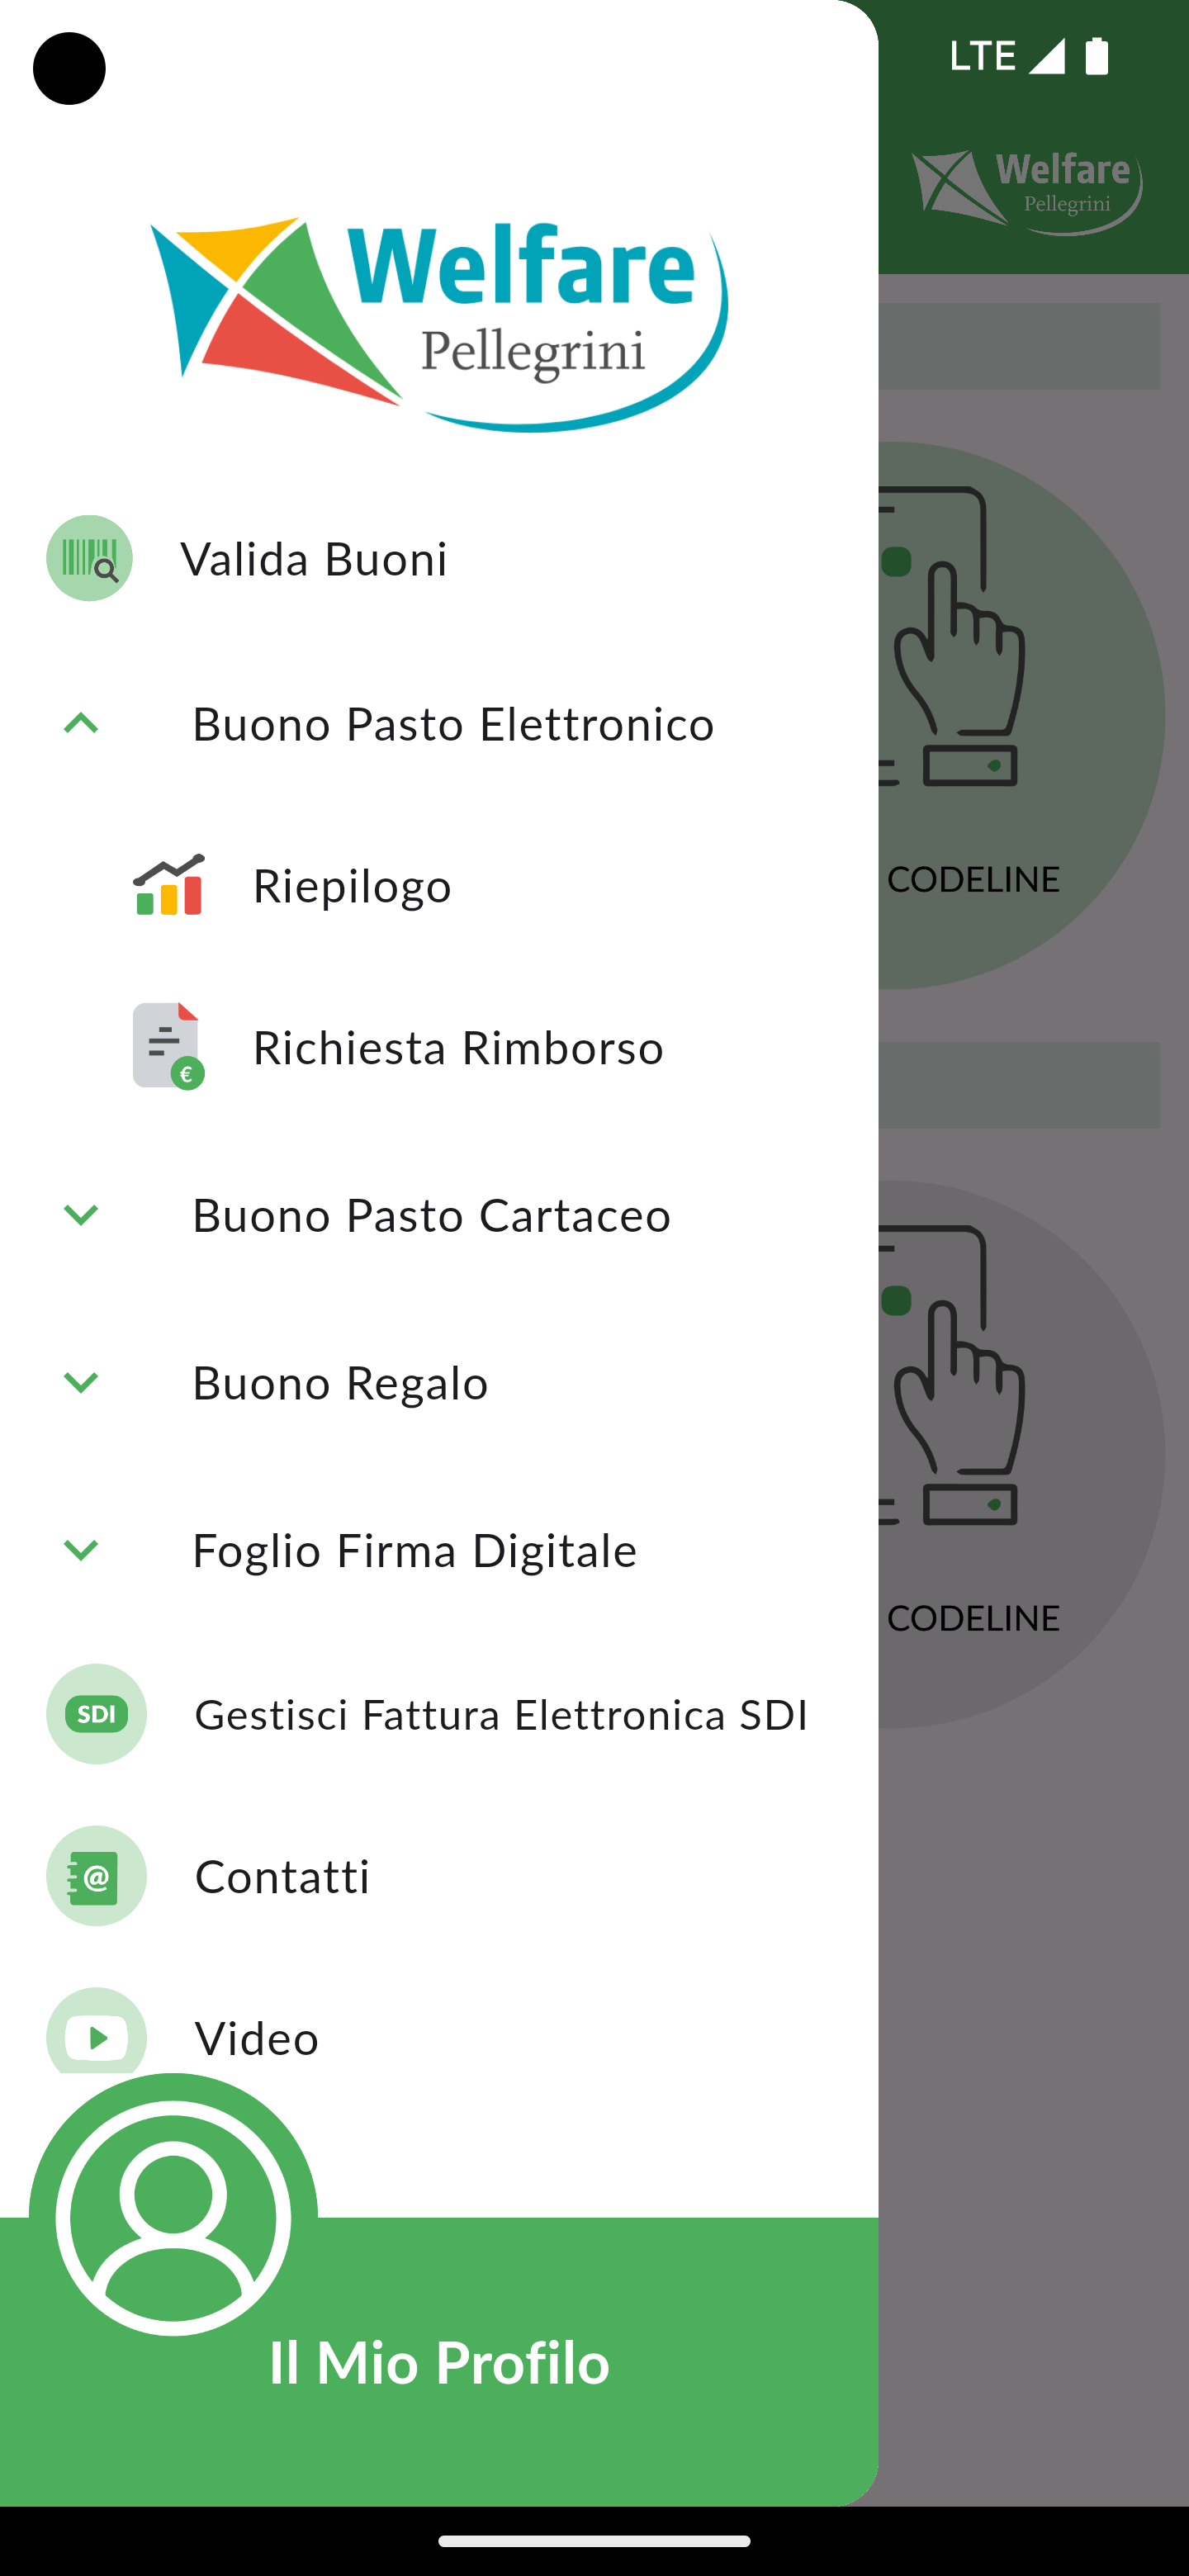
Task: Select the Valida Buoni menu item
Action: pos(439,558)
